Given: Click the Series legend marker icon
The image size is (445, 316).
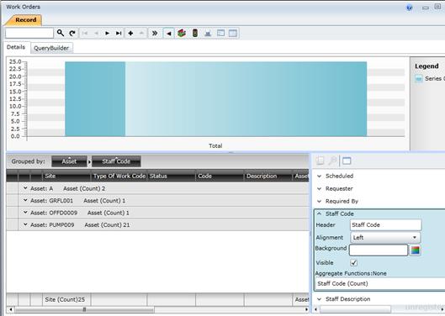Looking at the screenshot, I should tap(419, 78).
